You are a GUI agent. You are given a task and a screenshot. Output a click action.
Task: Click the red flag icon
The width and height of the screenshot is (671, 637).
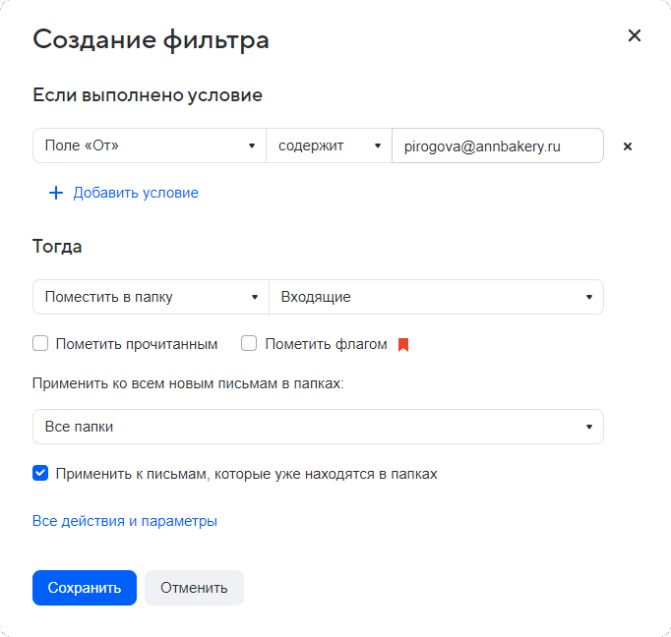tap(402, 344)
